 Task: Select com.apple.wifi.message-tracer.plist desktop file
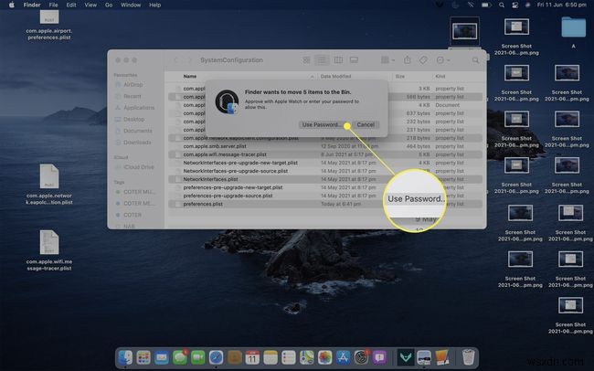point(49,250)
